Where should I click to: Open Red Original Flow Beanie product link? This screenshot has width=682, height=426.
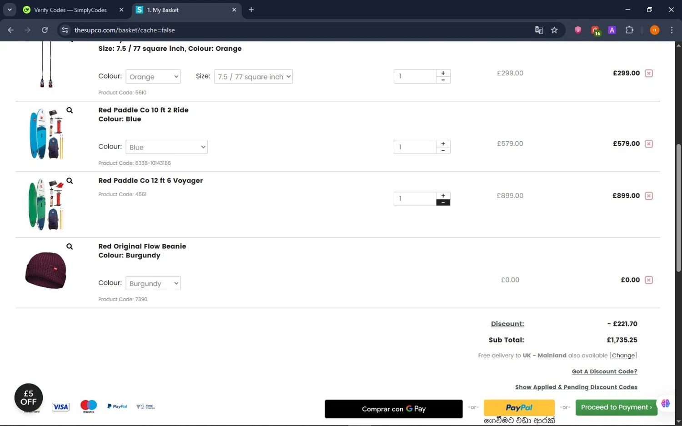click(x=142, y=246)
